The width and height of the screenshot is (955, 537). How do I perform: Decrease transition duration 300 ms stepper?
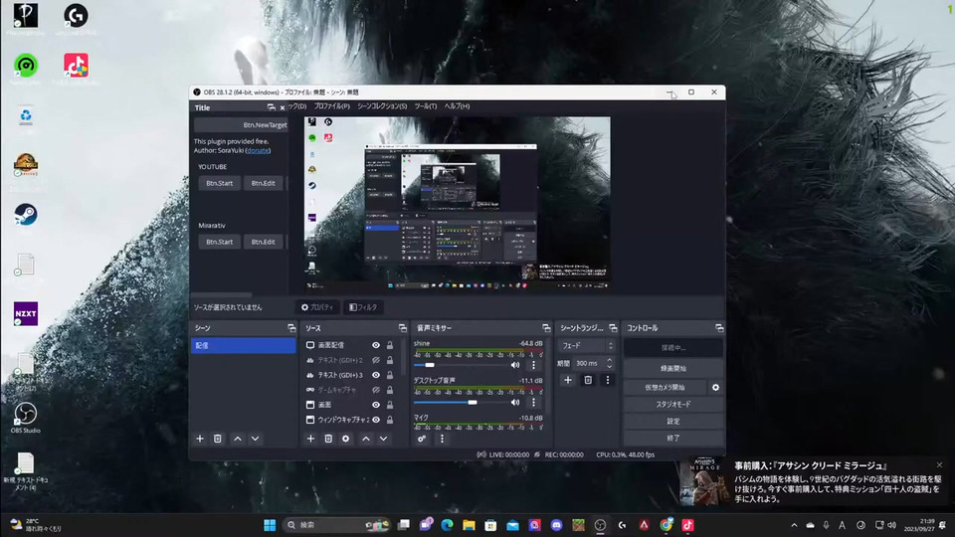click(x=609, y=367)
